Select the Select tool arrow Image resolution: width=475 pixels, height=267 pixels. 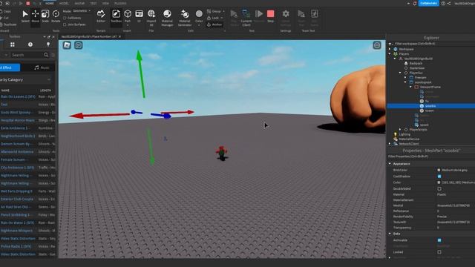(x=25, y=16)
